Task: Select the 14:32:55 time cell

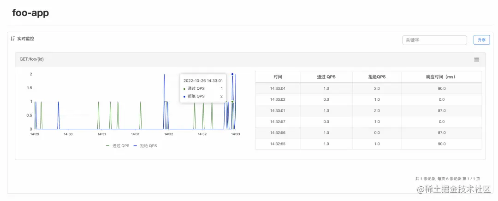Action: (x=278, y=144)
